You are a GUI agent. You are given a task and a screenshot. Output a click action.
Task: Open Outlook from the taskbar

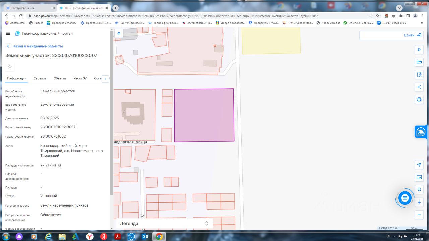(x=145, y=236)
